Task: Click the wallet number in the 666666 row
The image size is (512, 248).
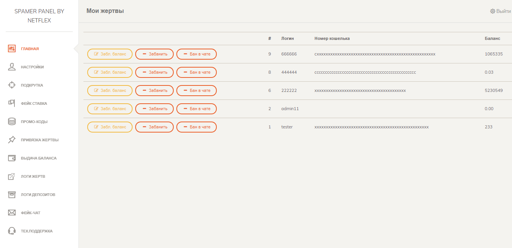Action: [375, 54]
